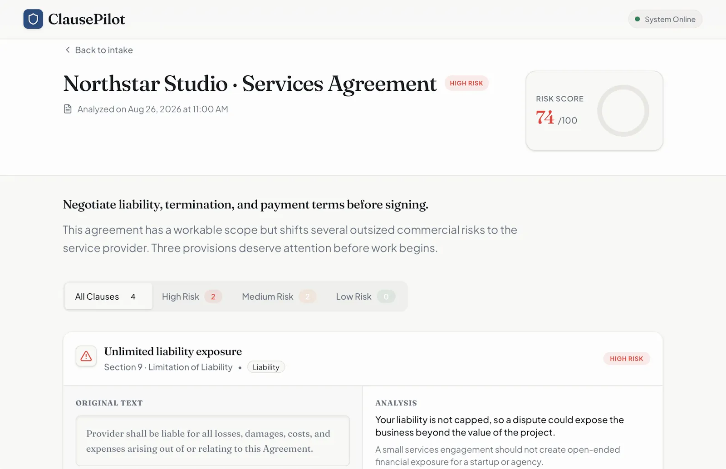
Task: Click the warning triangle icon on liability clause
Action: point(86,356)
